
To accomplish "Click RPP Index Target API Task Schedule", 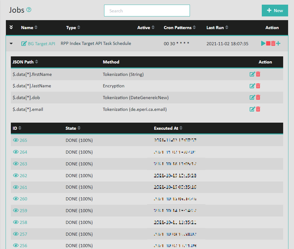I will click(96, 43).
